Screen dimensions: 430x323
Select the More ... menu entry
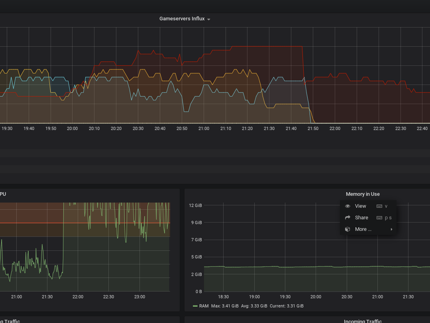363,229
